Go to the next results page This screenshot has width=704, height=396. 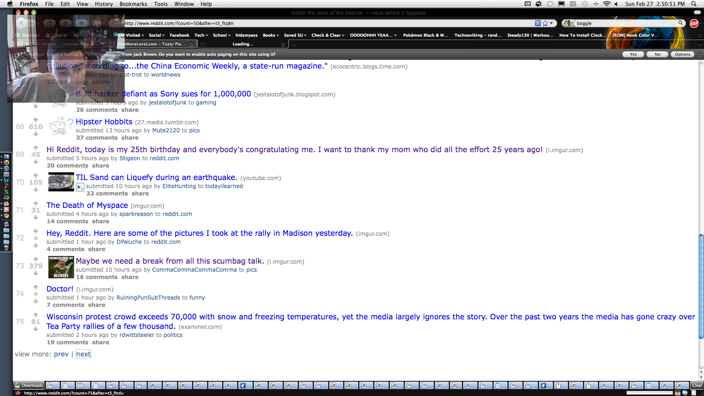pos(83,354)
